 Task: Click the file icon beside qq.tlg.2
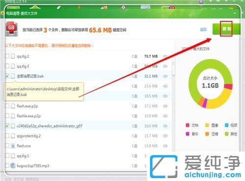13,56
